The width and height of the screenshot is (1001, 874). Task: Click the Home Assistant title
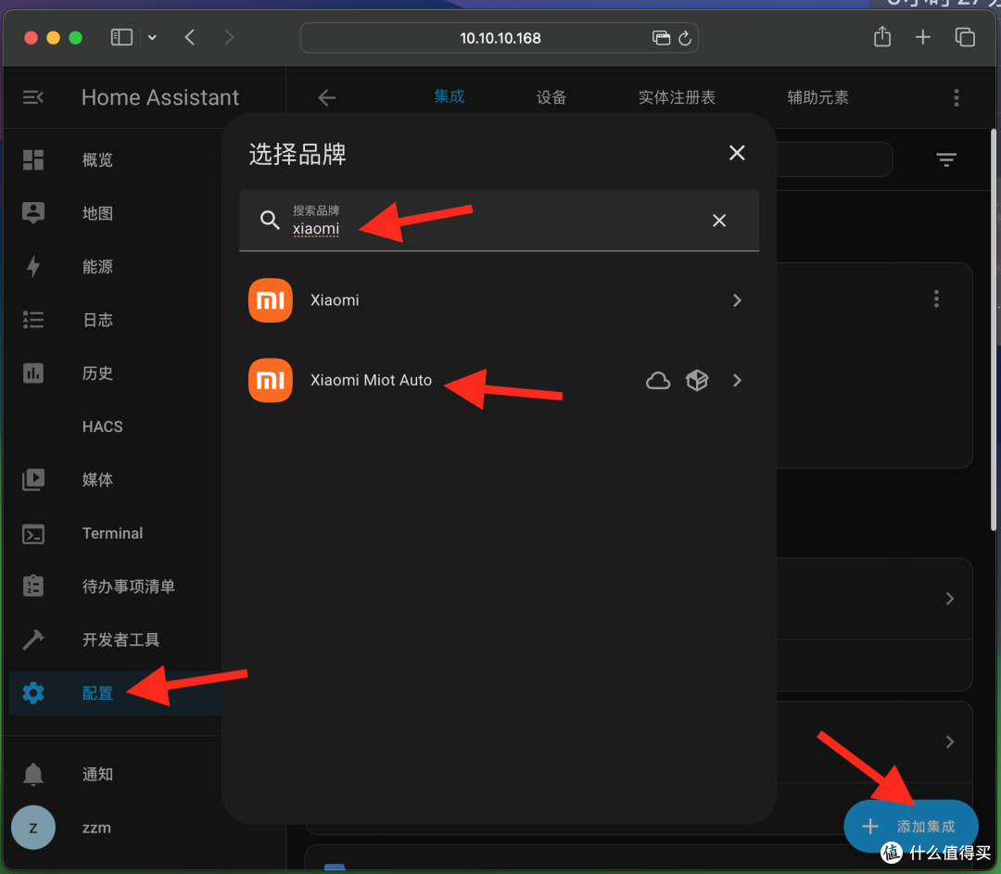[x=160, y=97]
